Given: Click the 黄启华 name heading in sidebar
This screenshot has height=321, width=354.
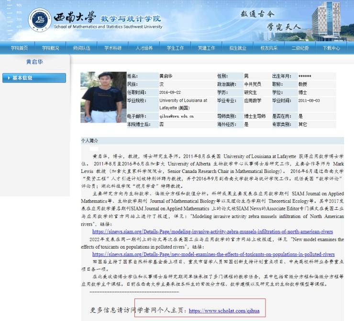Looking at the screenshot, I should (34, 62).
